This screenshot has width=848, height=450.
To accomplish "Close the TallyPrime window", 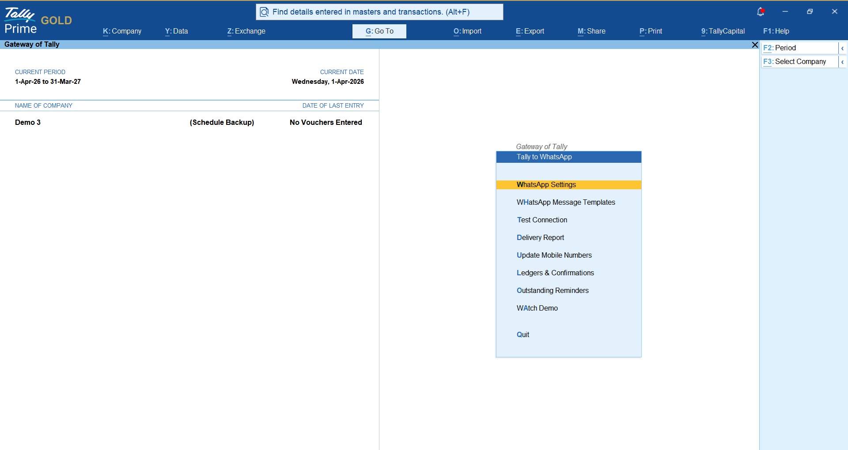I will point(835,11).
